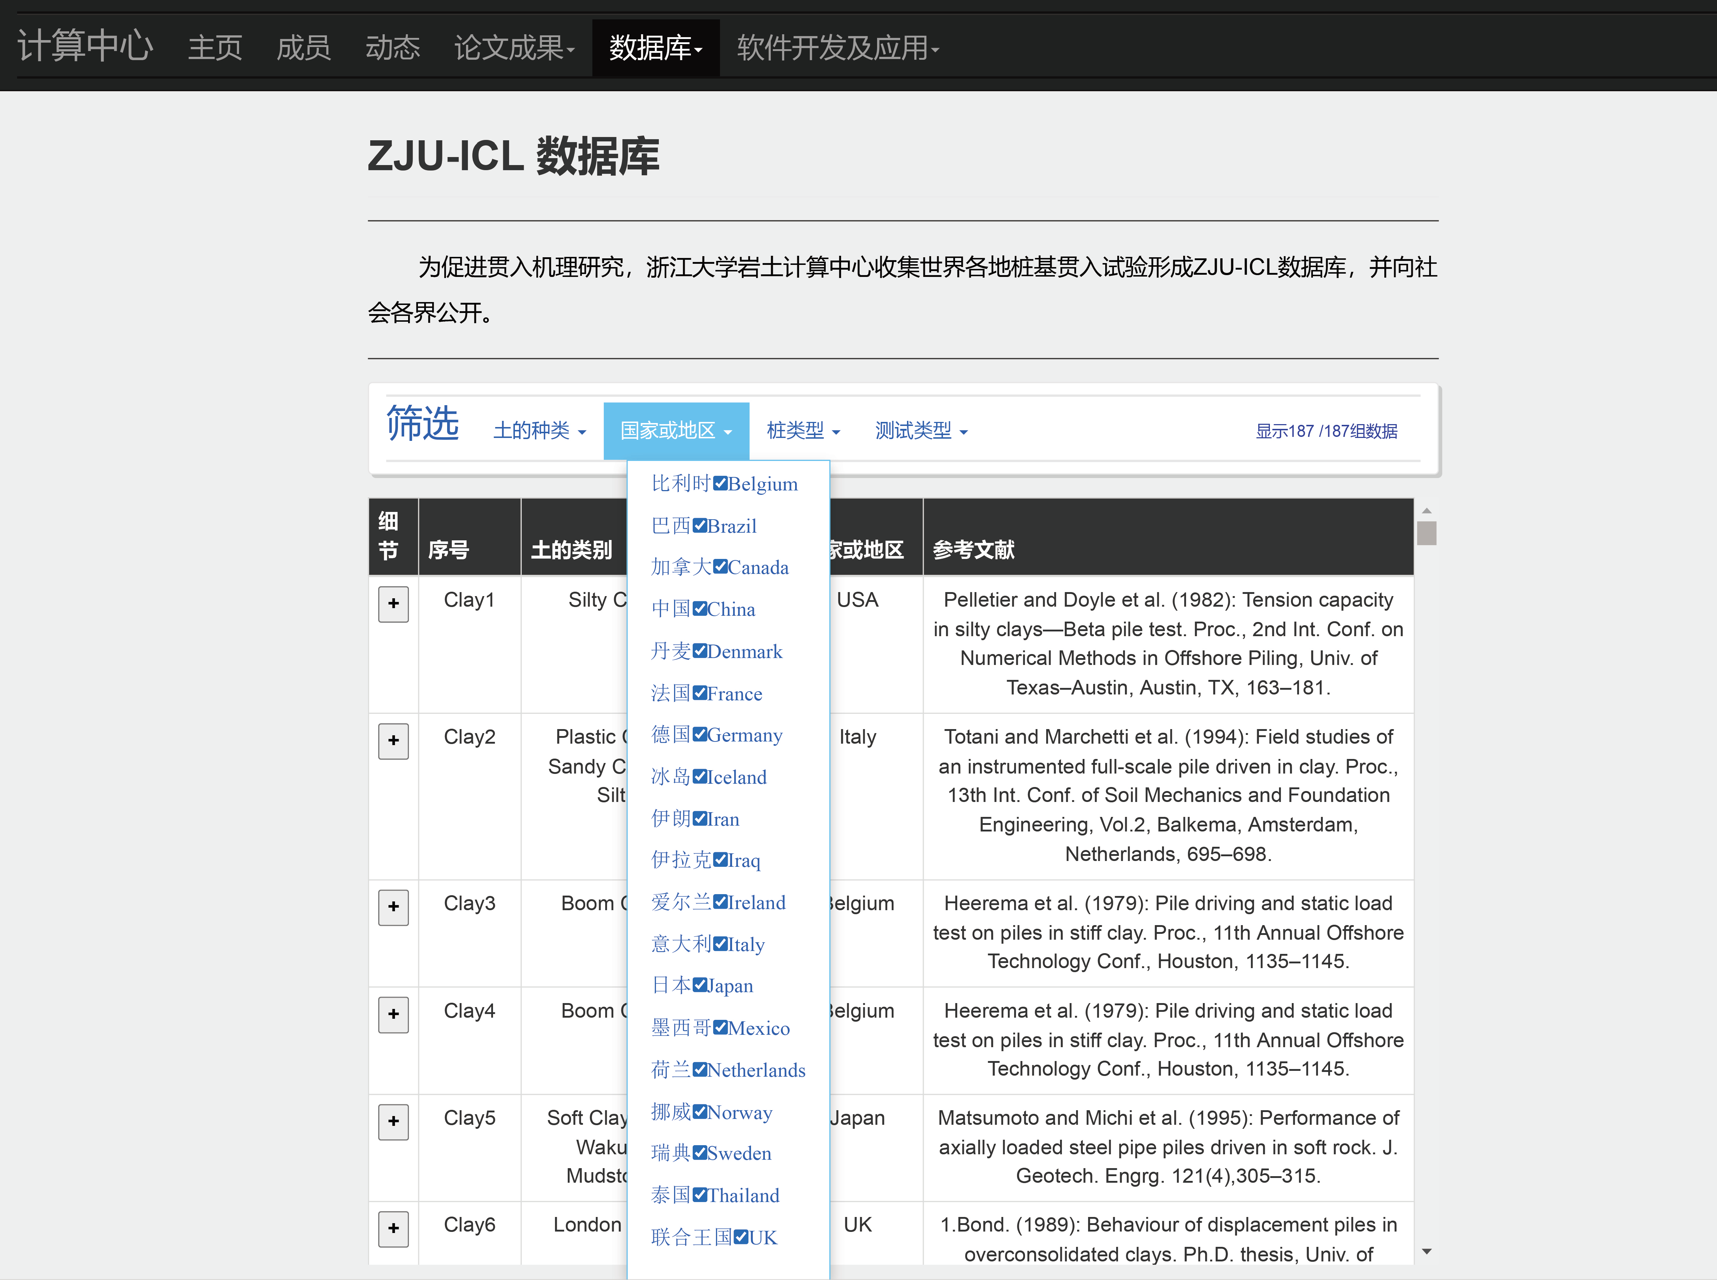The image size is (1717, 1280).
Task: Expand details for row Clay6
Action: click(x=394, y=1229)
